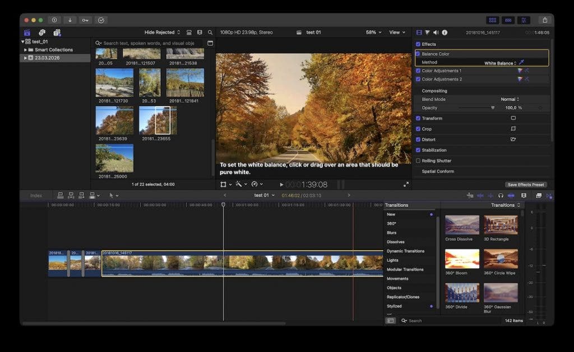The image size is (574, 352).
Task: Select the Lights transitions category
Action: (x=392, y=260)
